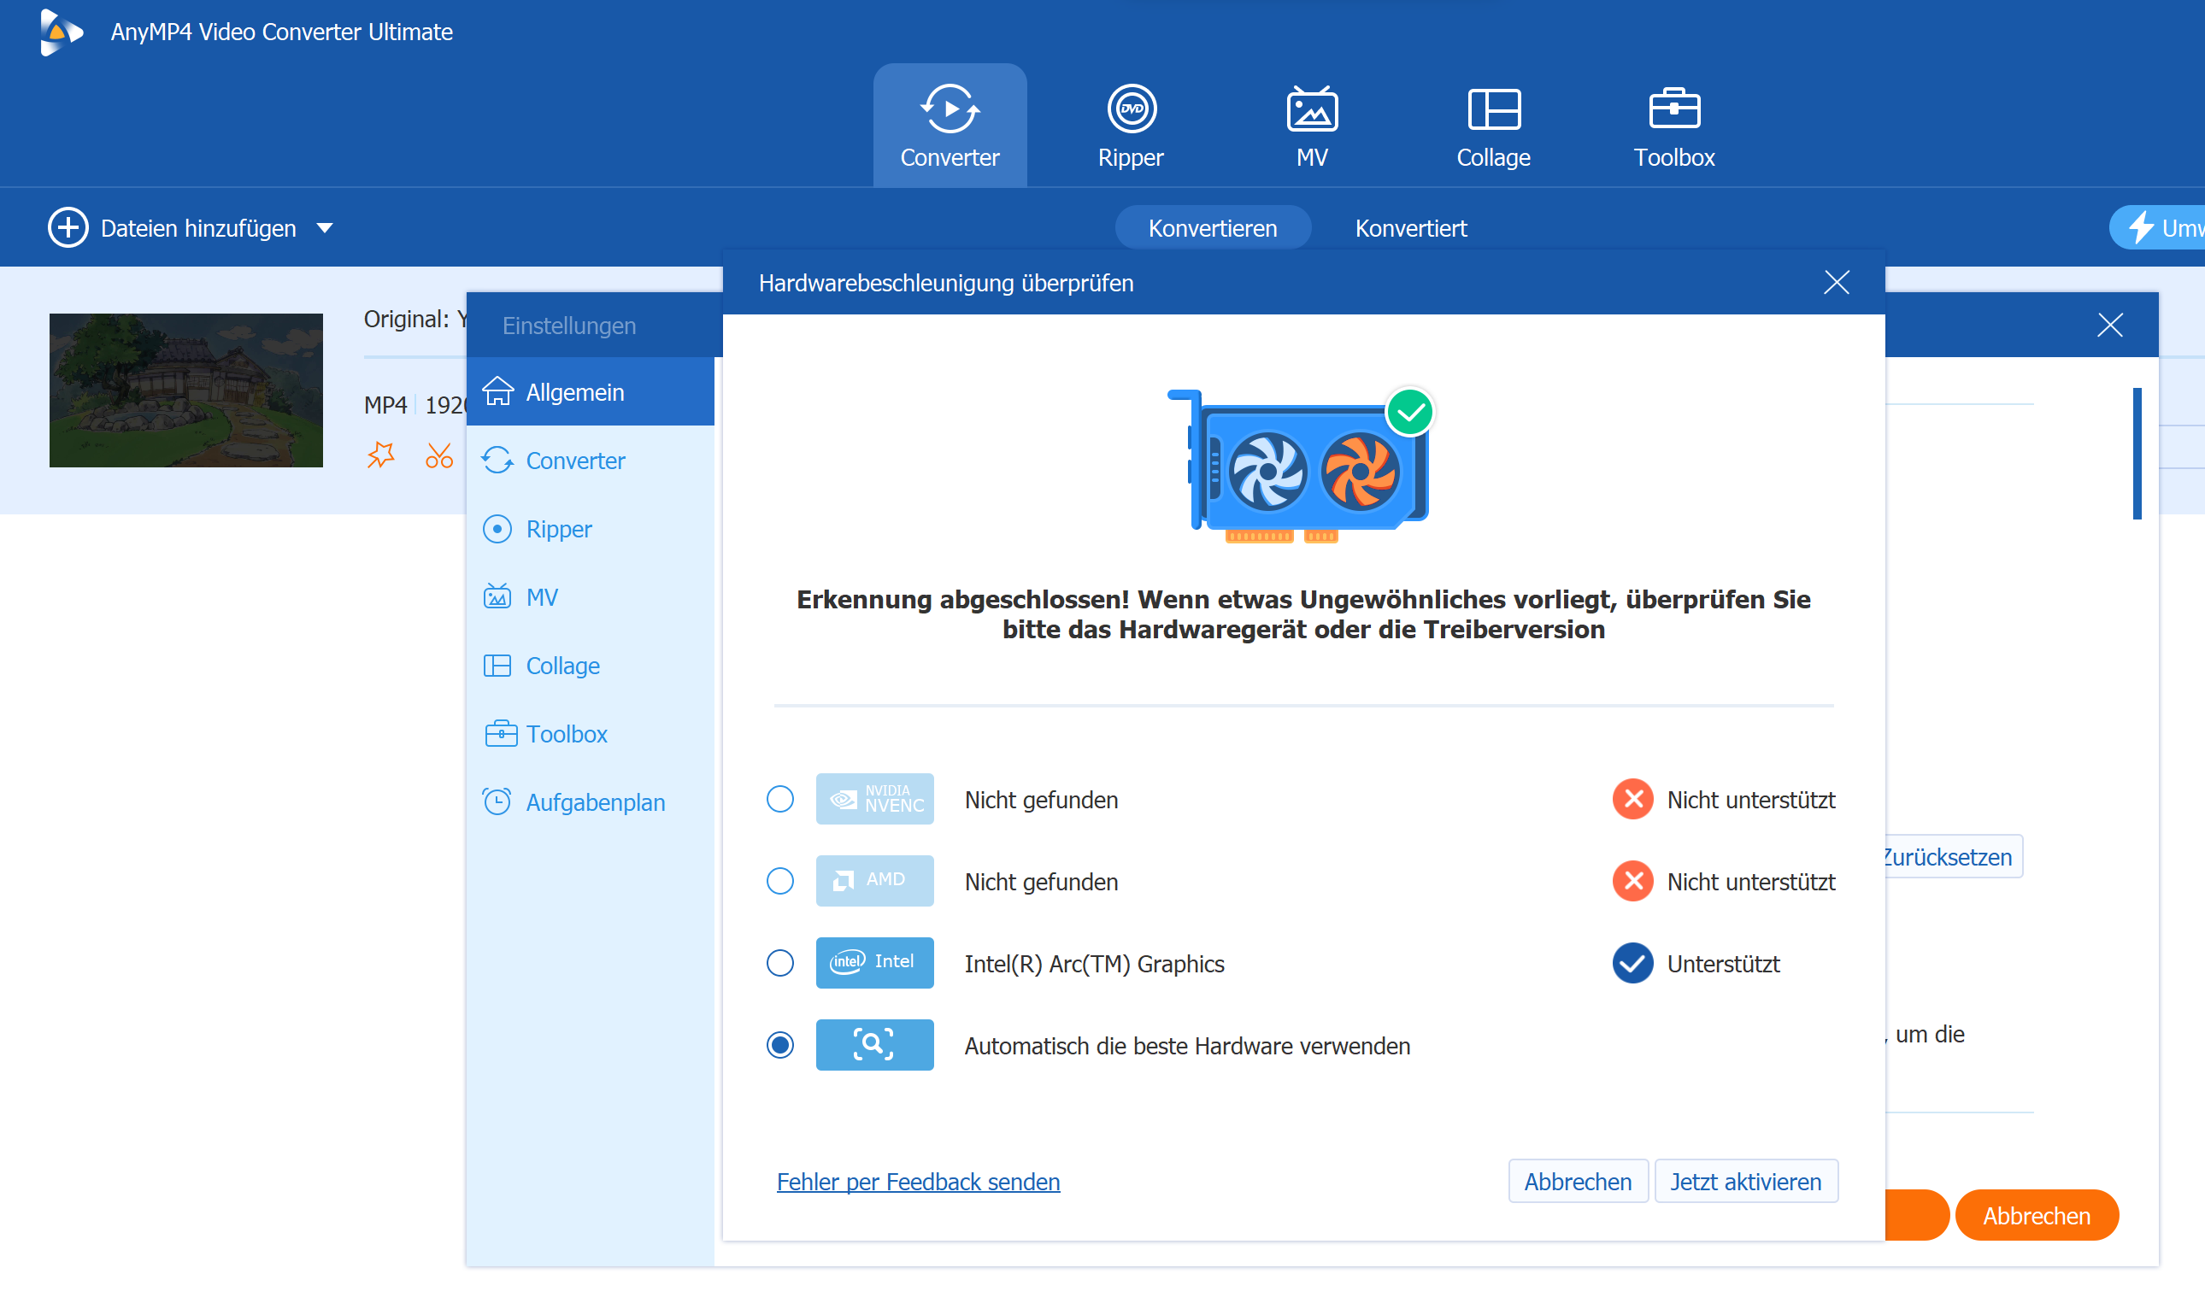Close the Einstellungen window

[2110, 326]
